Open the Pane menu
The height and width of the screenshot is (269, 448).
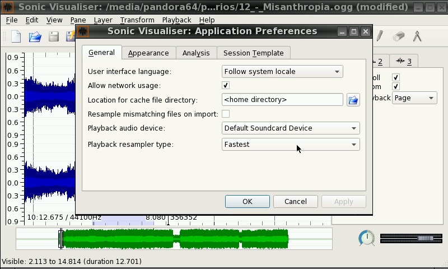click(x=78, y=20)
